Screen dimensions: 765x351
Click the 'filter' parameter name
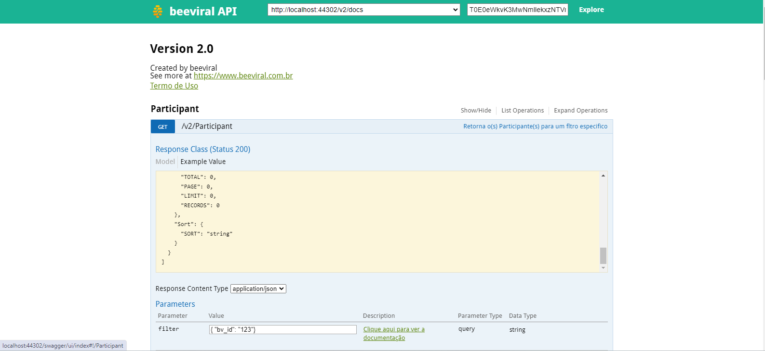(x=169, y=329)
